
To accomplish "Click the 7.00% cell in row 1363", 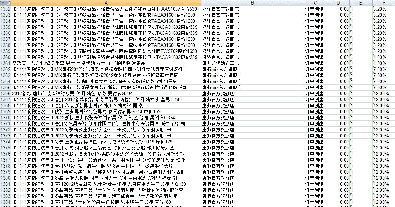I will (x=383, y=76).
